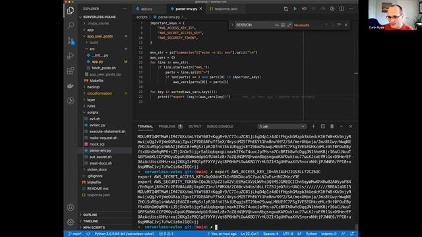This screenshot has height=237, width=422.
Task: Expand the cloudformation folder
Action: [100, 93]
